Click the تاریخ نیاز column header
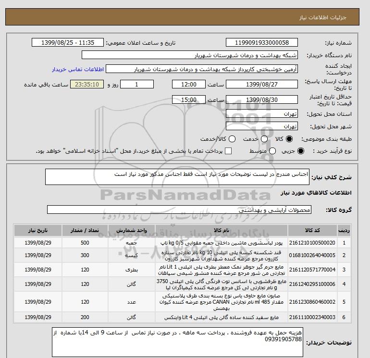The image size is (370, 358). pyautogui.click(x=38, y=230)
